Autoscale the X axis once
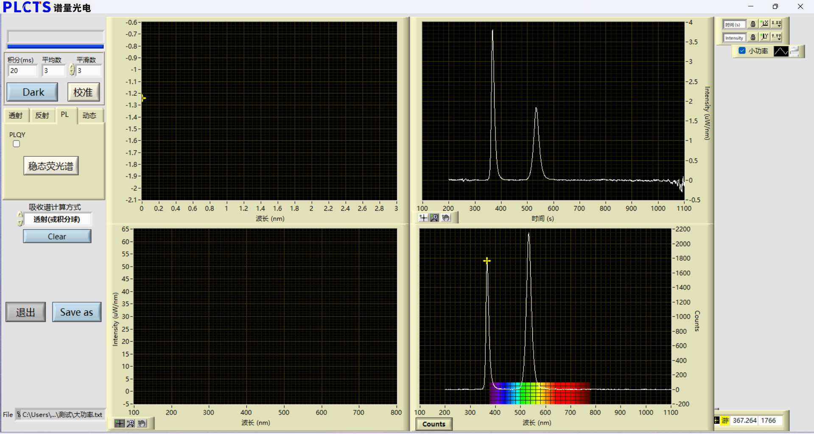This screenshot has height=434, width=814. (x=764, y=24)
